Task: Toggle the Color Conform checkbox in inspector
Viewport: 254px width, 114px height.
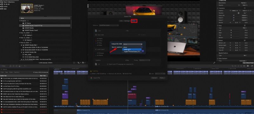Action: [x=218, y=58]
